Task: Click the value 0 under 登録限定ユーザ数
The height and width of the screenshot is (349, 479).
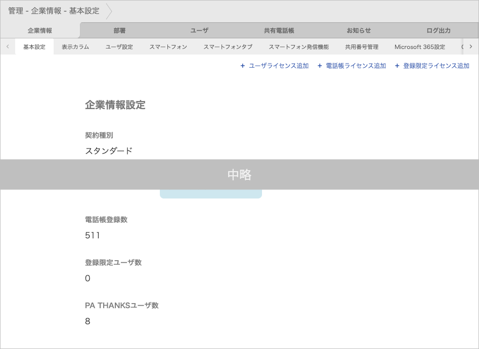Action: pos(88,278)
